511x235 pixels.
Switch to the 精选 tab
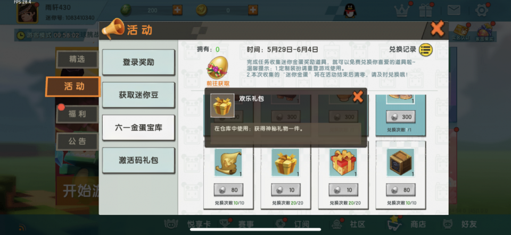click(x=77, y=59)
